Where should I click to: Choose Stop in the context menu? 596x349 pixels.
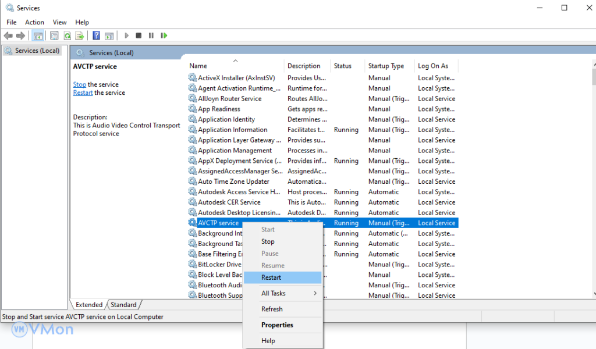point(283,241)
